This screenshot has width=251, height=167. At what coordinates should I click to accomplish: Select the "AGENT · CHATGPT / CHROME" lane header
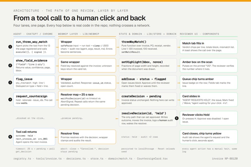pyautogui.click(x=33, y=34)
